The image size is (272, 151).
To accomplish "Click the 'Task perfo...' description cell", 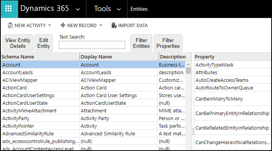I will (171, 126).
